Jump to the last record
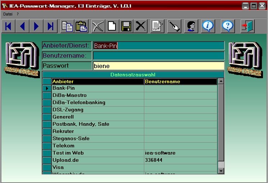The height and width of the screenshot is (183, 268). (x=50, y=26)
